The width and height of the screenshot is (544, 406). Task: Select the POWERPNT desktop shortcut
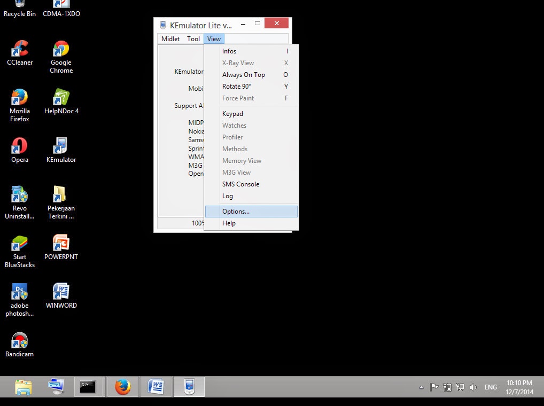61,247
